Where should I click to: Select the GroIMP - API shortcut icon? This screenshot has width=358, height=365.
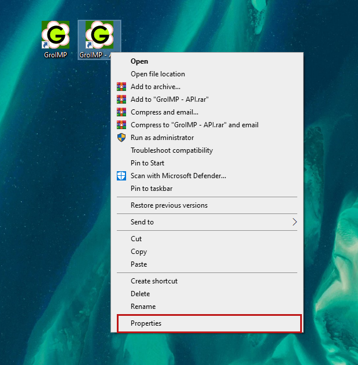tap(99, 36)
